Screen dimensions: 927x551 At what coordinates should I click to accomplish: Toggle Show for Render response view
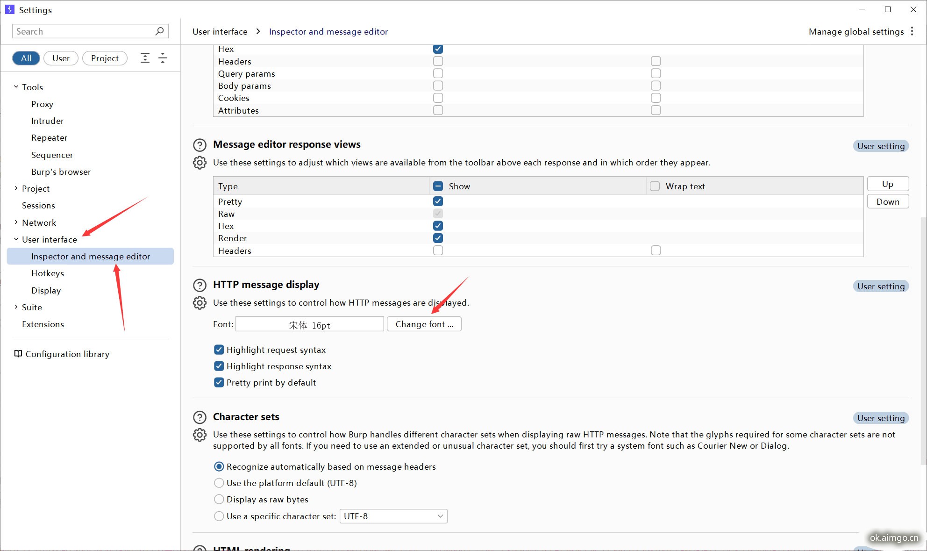438,238
